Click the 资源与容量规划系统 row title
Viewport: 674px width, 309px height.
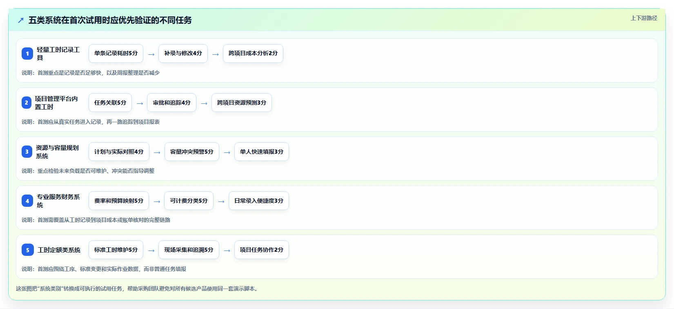[x=57, y=152]
